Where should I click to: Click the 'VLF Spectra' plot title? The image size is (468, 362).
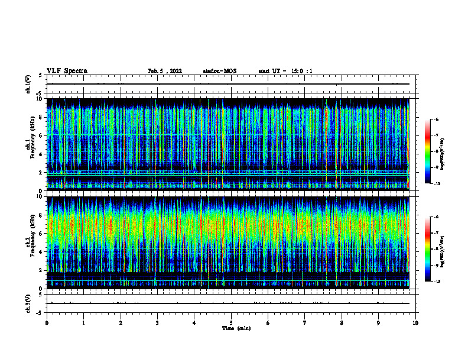click(x=67, y=71)
